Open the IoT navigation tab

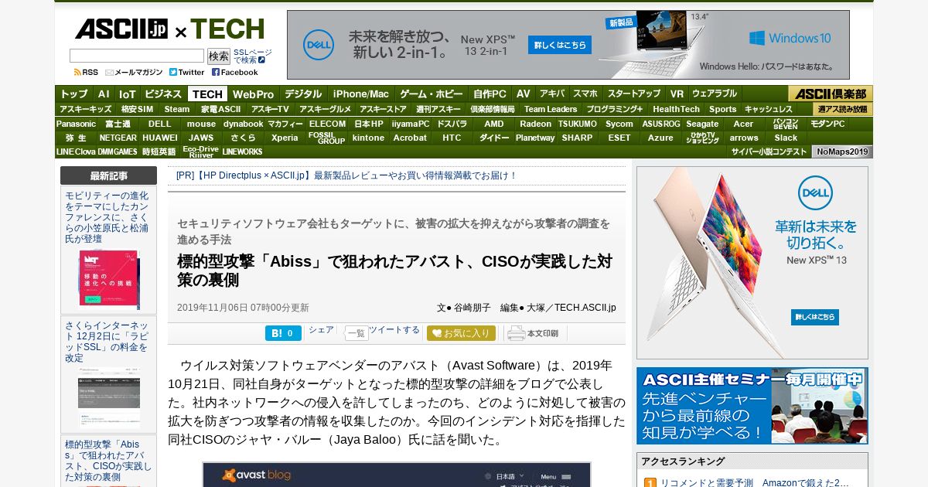pyautogui.click(x=127, y=94)
